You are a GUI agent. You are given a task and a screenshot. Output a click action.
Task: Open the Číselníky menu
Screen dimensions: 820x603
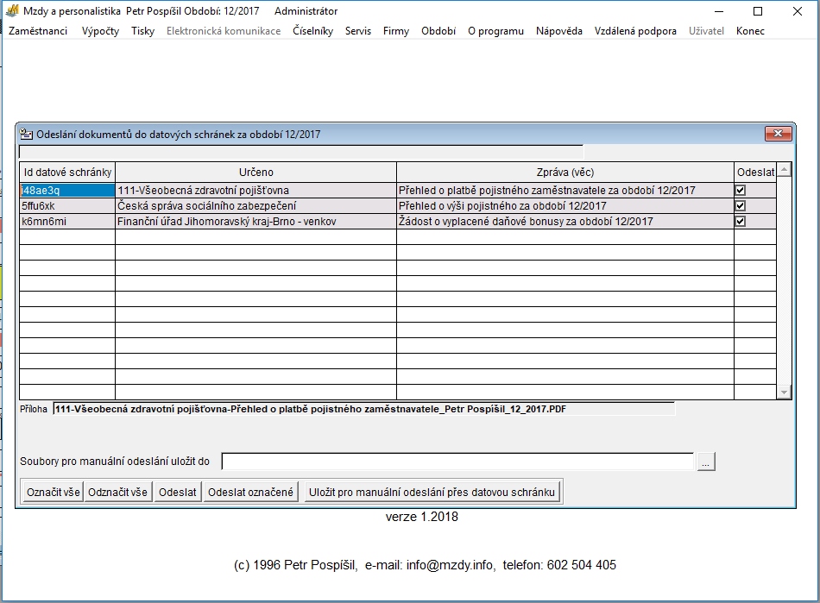312,31
